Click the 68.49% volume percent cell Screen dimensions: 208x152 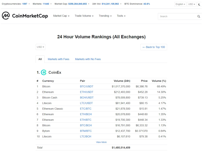[161, 86]
